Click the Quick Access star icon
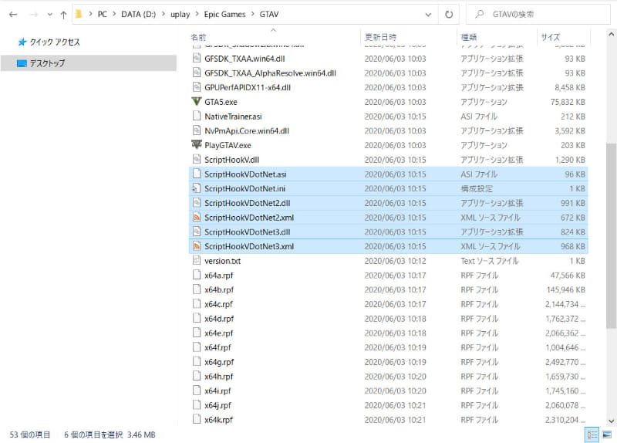This screenshot has height=443, width=617. tap(22, 42)
